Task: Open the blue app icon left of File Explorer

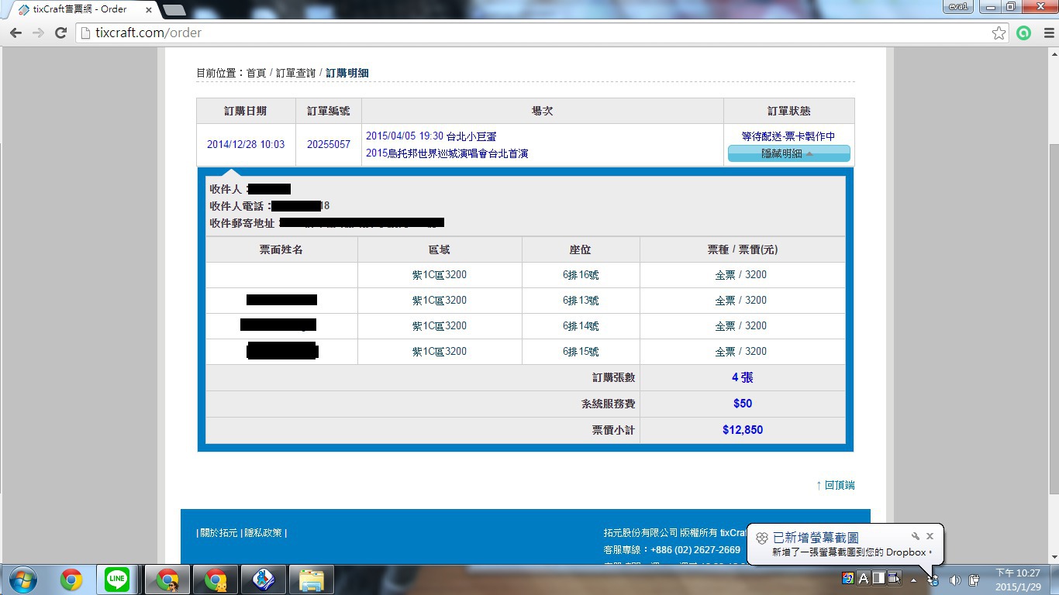Action: point(264,580)
